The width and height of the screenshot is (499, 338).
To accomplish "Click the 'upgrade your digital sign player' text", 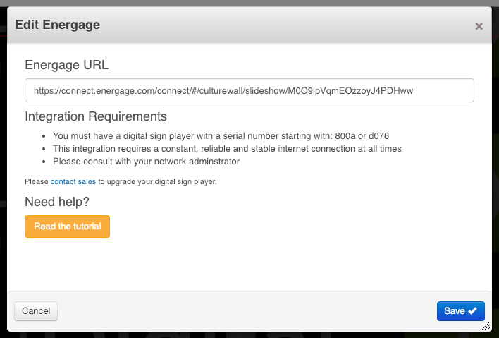I will coord(161,181).
